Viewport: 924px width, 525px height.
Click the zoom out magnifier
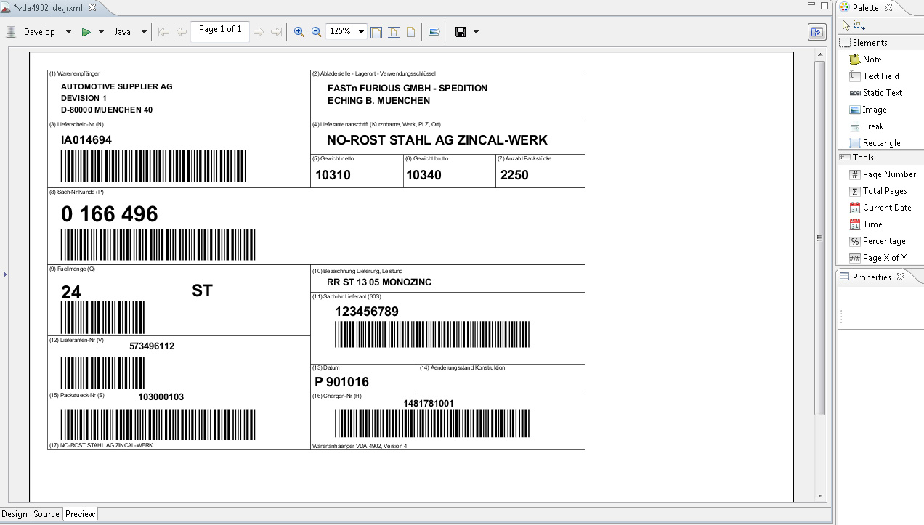[x=316, y=32]
